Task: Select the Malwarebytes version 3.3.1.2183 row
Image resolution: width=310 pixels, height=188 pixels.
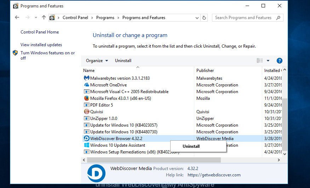Action: (x=182, y=78)
